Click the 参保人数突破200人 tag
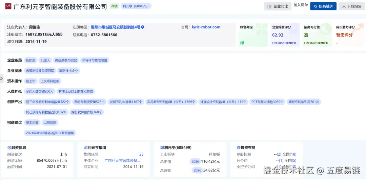 pos(40,91)
